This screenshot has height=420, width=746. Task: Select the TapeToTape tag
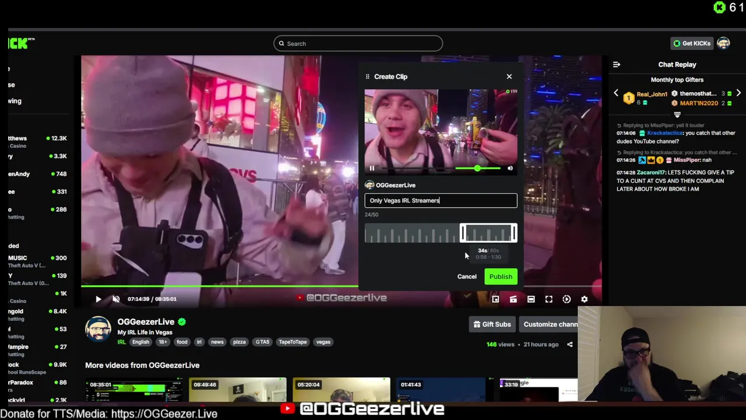pyautogui.click(x=293, y=342)
